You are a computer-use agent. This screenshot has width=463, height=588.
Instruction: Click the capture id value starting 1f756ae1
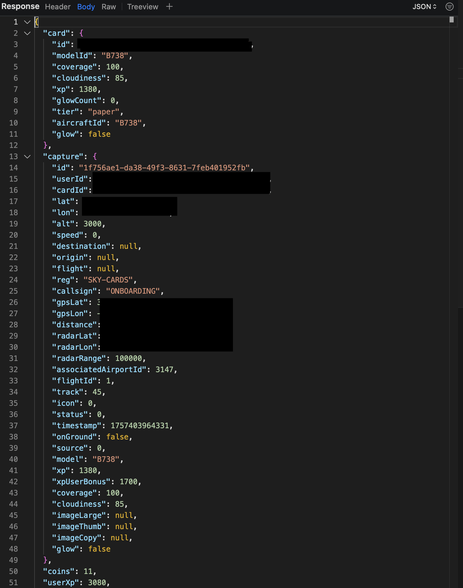pos(165,168)
